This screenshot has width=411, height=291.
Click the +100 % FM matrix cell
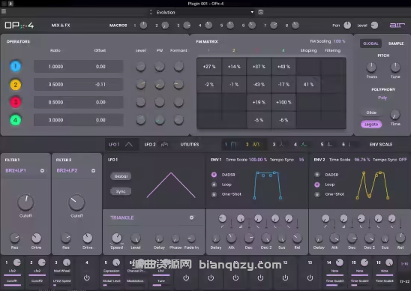point(283,102)
